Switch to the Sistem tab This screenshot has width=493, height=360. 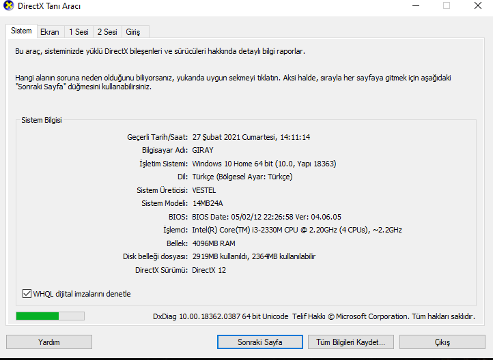(21, 31)
